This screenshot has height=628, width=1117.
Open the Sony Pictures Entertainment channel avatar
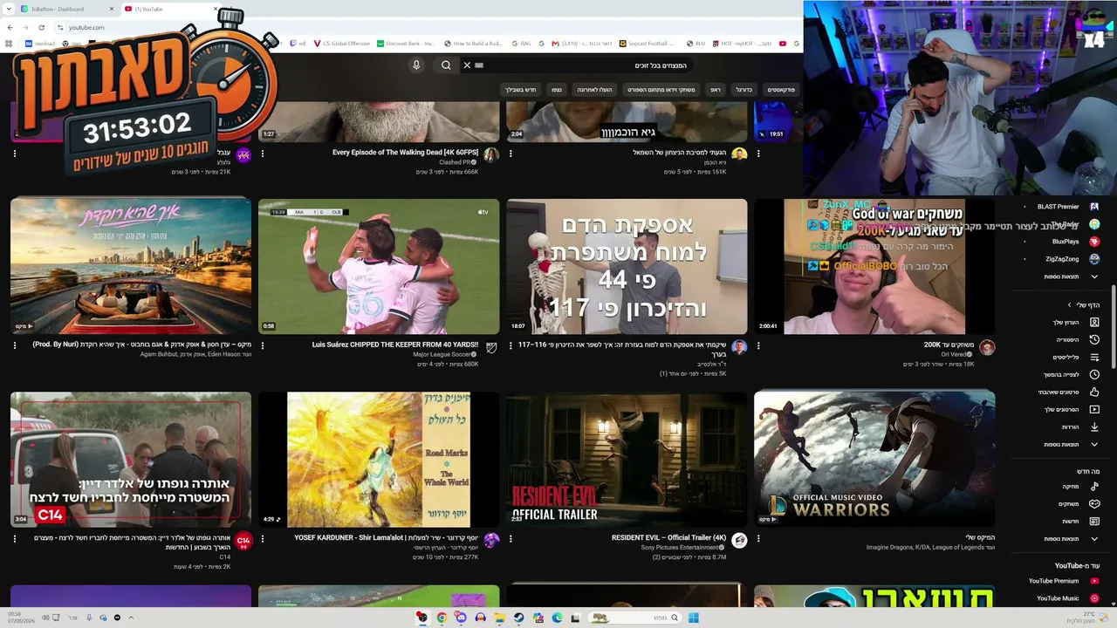(x=739, y=541)
